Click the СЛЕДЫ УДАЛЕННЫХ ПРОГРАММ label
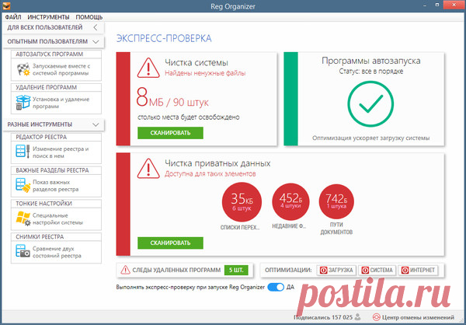 176,271
